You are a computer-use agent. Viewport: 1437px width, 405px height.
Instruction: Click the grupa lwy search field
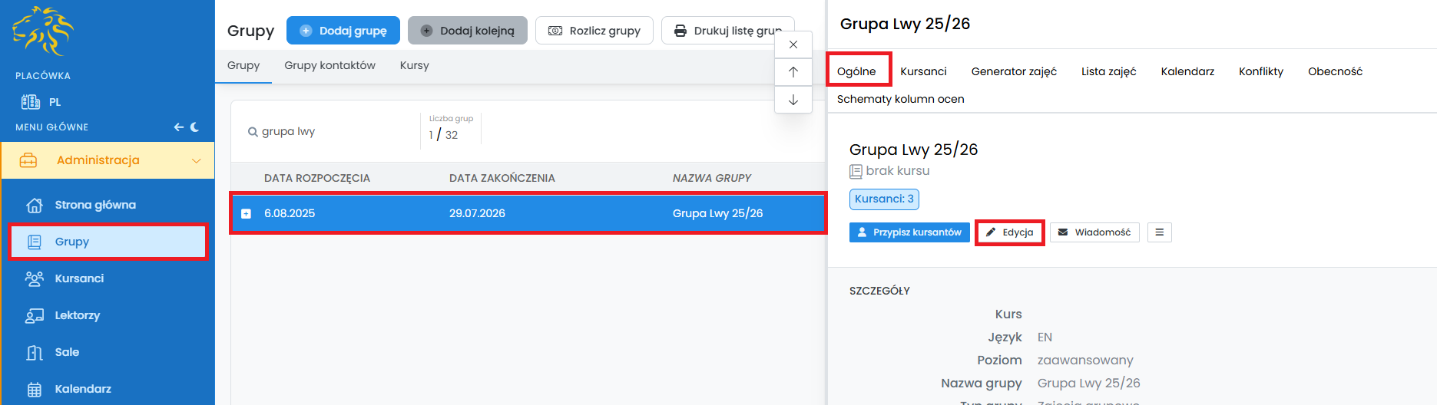tap(330, 131)
